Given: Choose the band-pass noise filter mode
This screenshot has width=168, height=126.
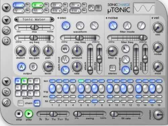Looking at the screenshot, I should click(x=127, y=25).
